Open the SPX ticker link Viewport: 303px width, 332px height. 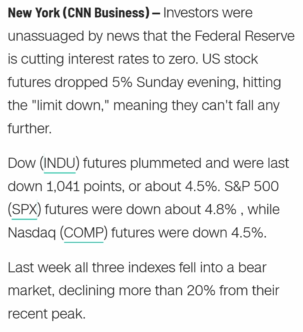25,209
